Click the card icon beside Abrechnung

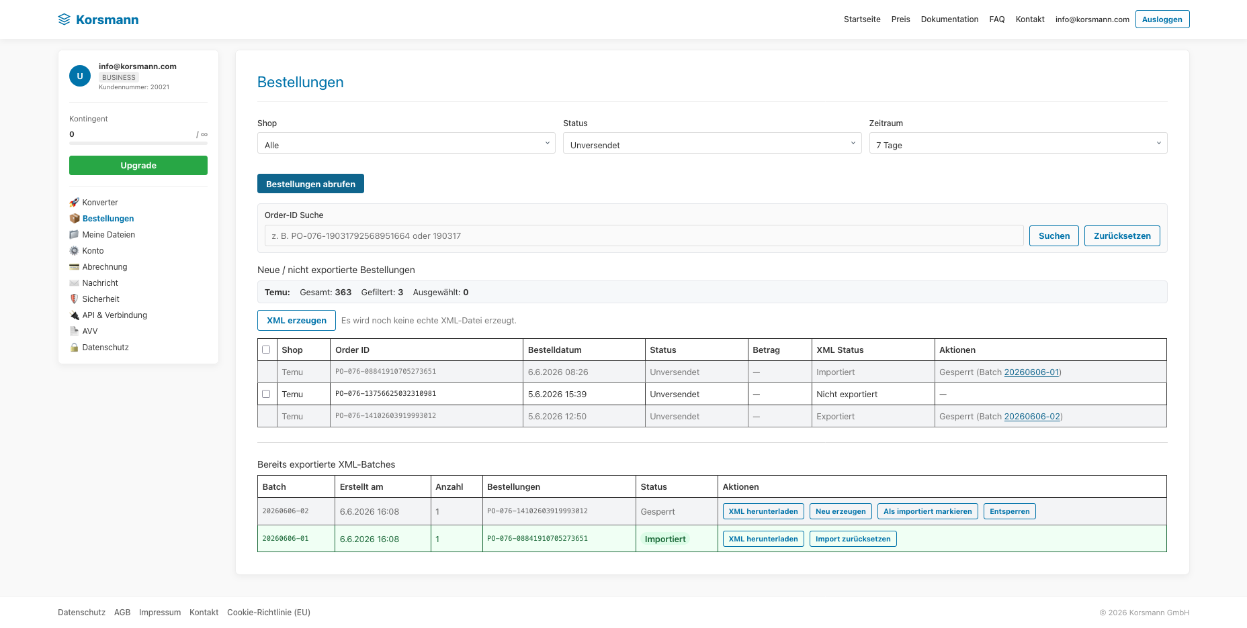pos(75,267)
